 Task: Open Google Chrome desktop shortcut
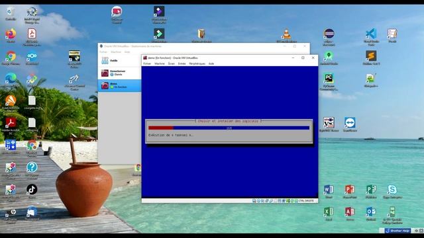(x=11, y=58)
